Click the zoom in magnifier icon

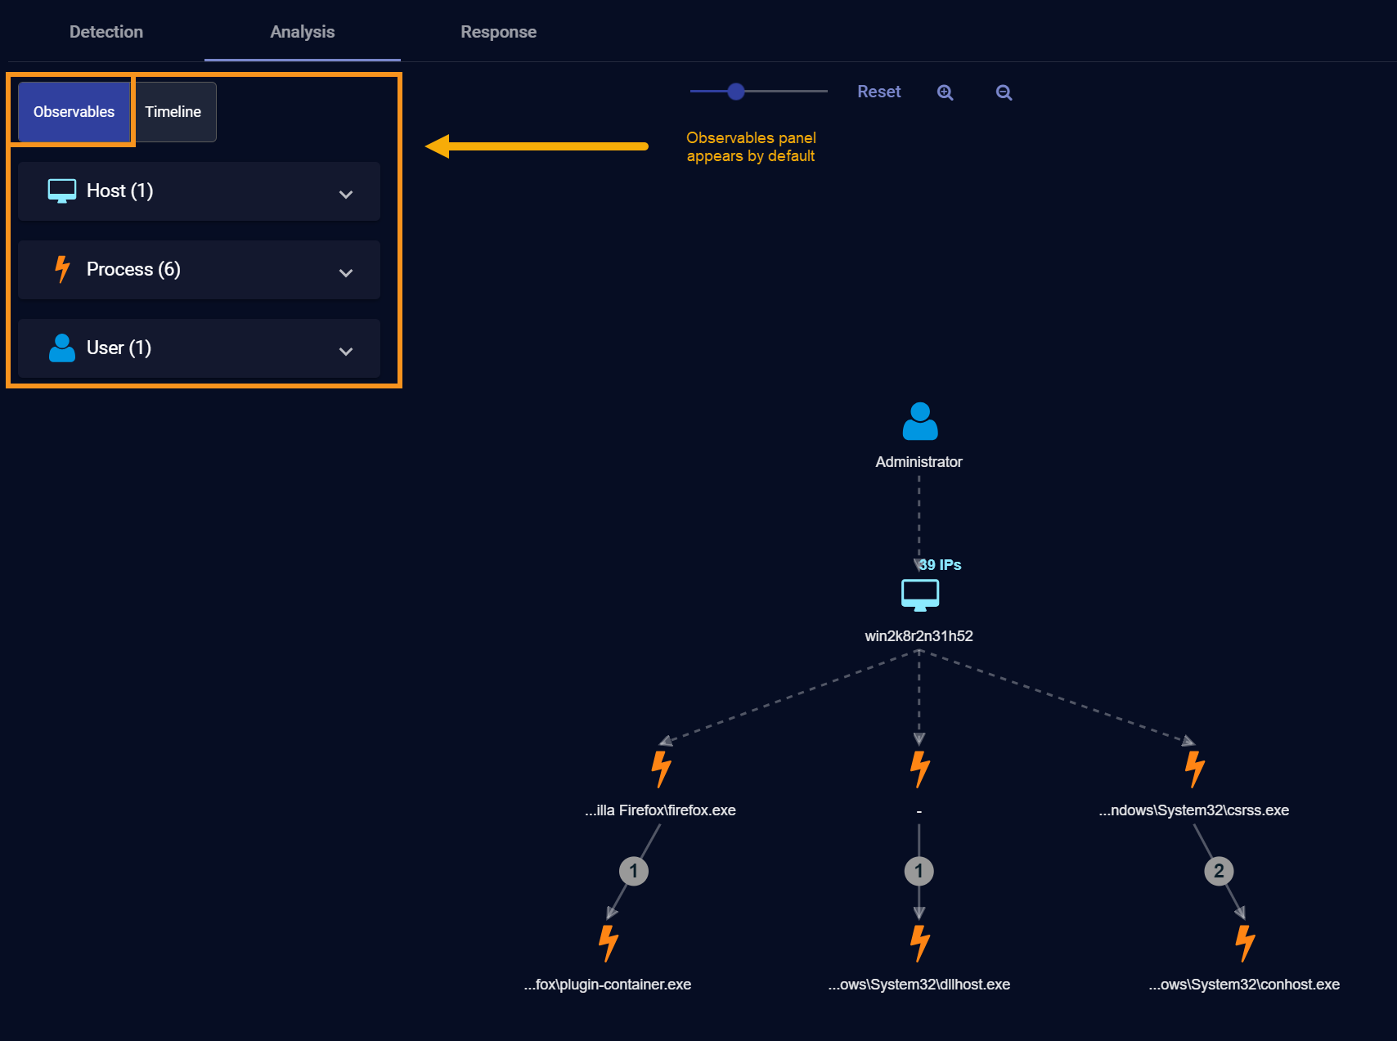tap(945, 92)
